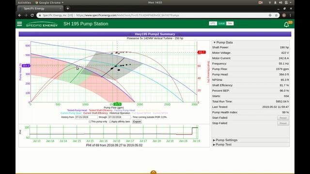The width and height of the screenshot is (310, 174).
Task: Enable This pump only checkbox
Action: [x=90, y=122]
